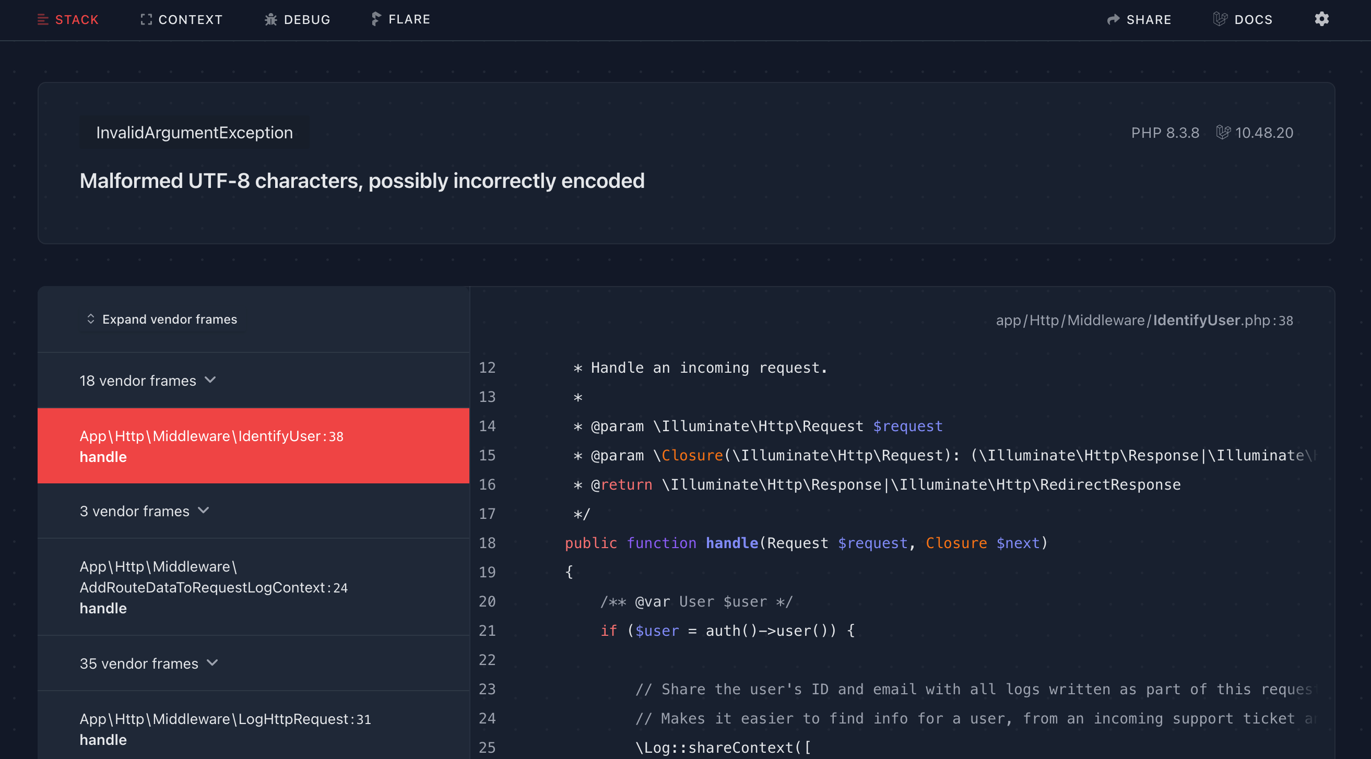Open IdentifyUser.php:38 file path link

(1144, 321)
